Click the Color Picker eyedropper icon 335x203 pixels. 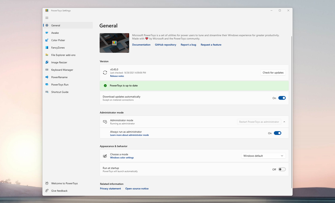tap(47, 40)
